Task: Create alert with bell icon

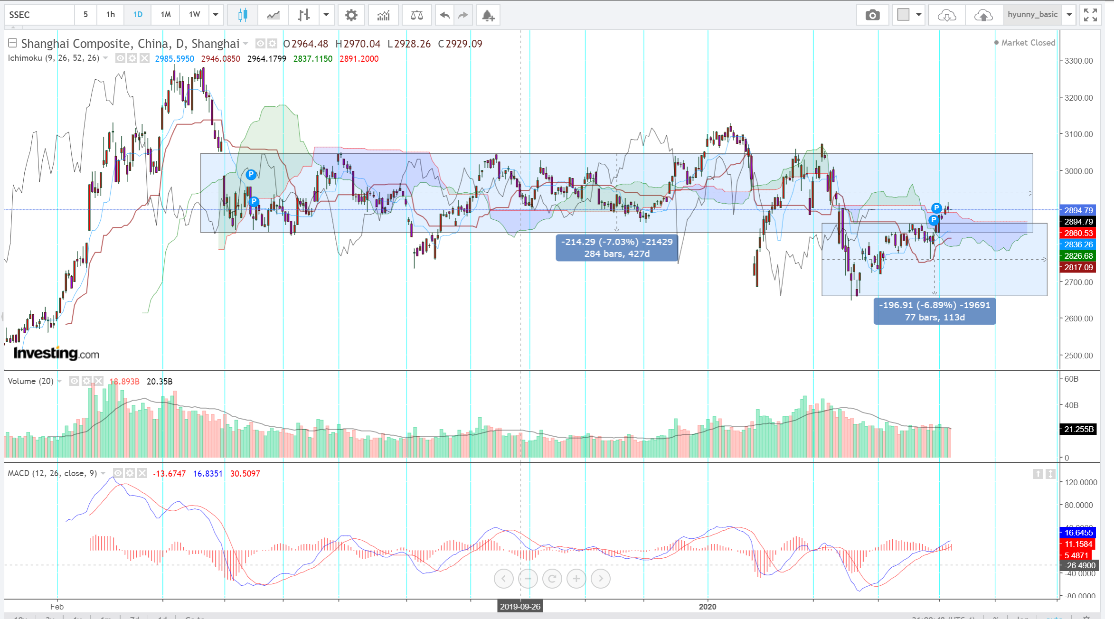Action: 488,15
